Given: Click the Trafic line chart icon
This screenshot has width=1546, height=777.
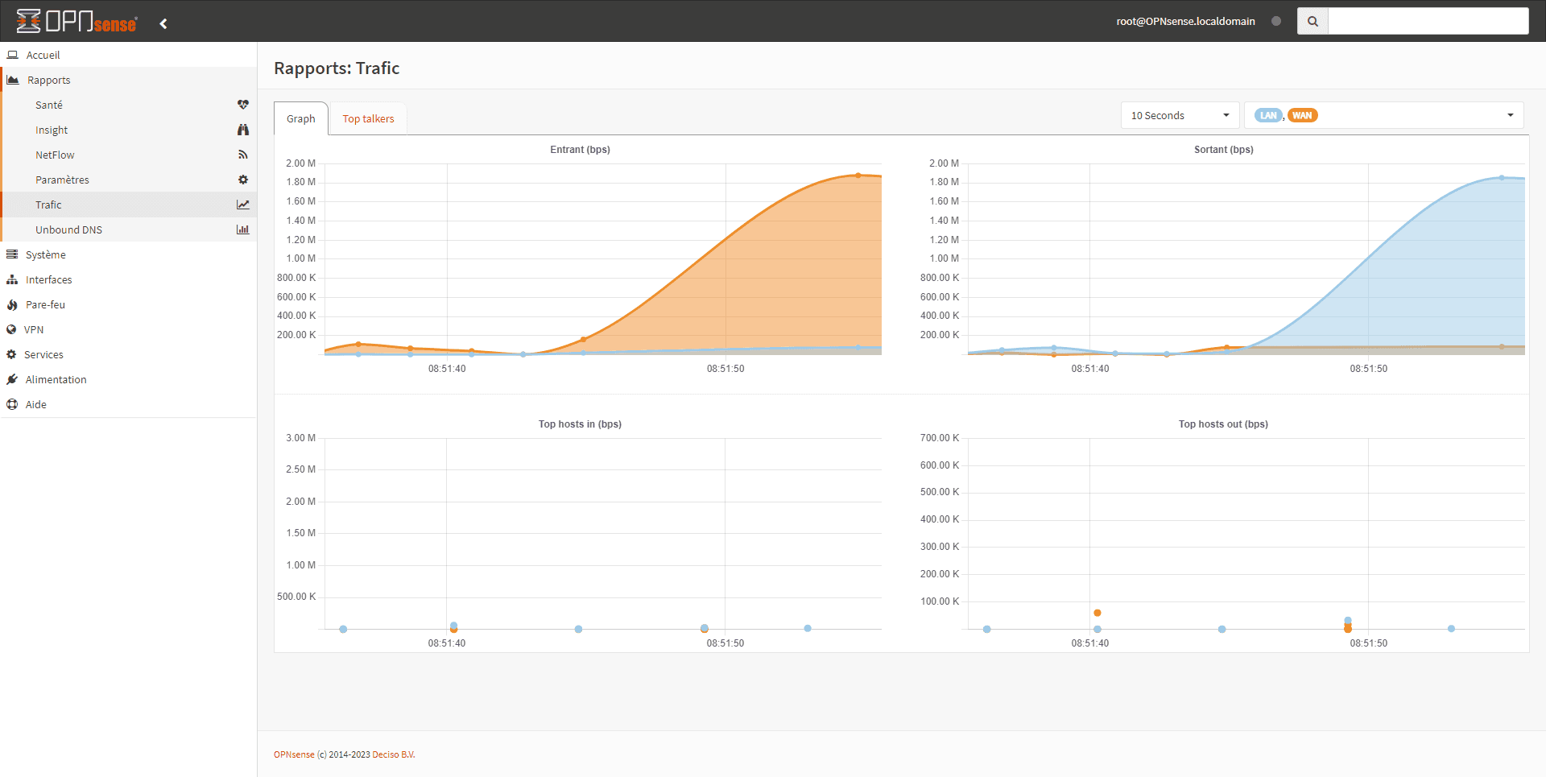Looking at the screenshot, I should [242, 205].
